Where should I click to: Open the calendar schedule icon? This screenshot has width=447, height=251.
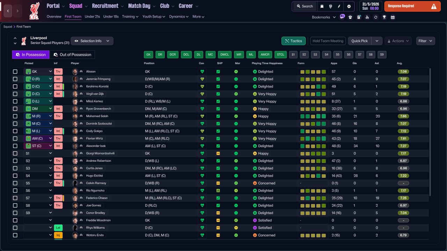coord(393,17)
